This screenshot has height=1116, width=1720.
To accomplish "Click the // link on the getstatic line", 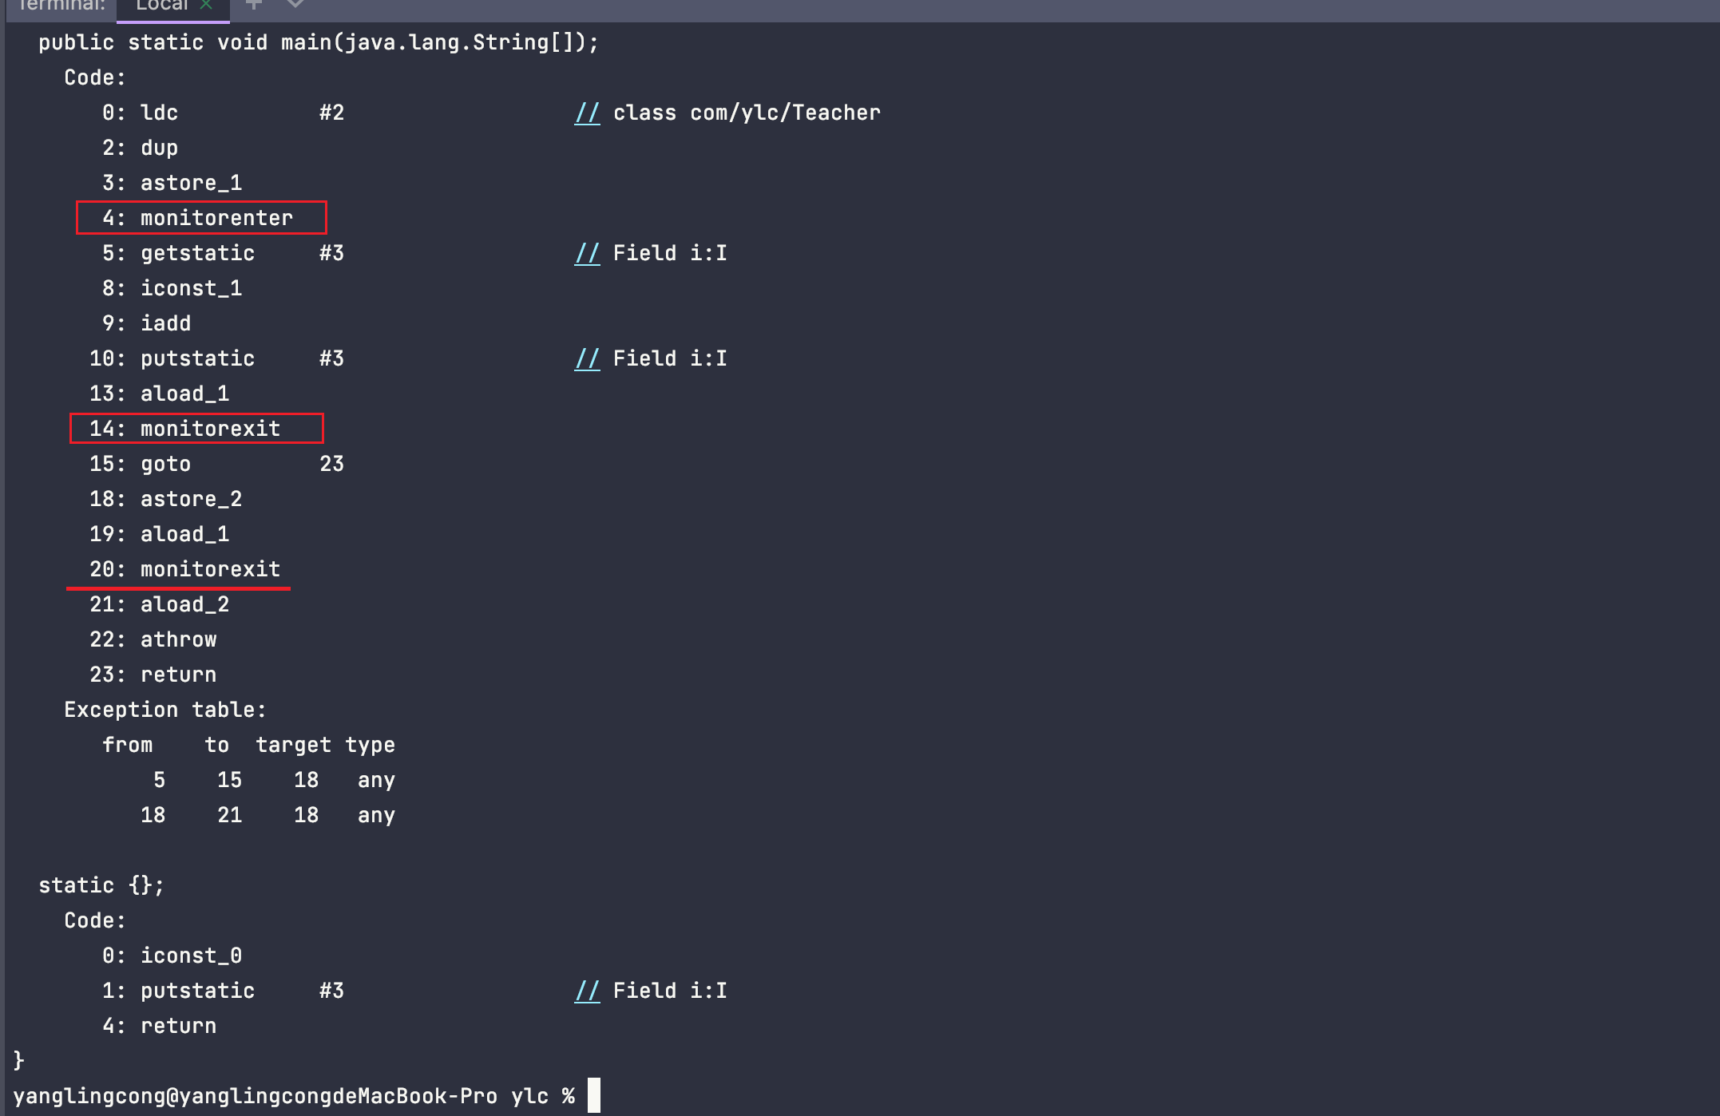I will click(587, 254).
